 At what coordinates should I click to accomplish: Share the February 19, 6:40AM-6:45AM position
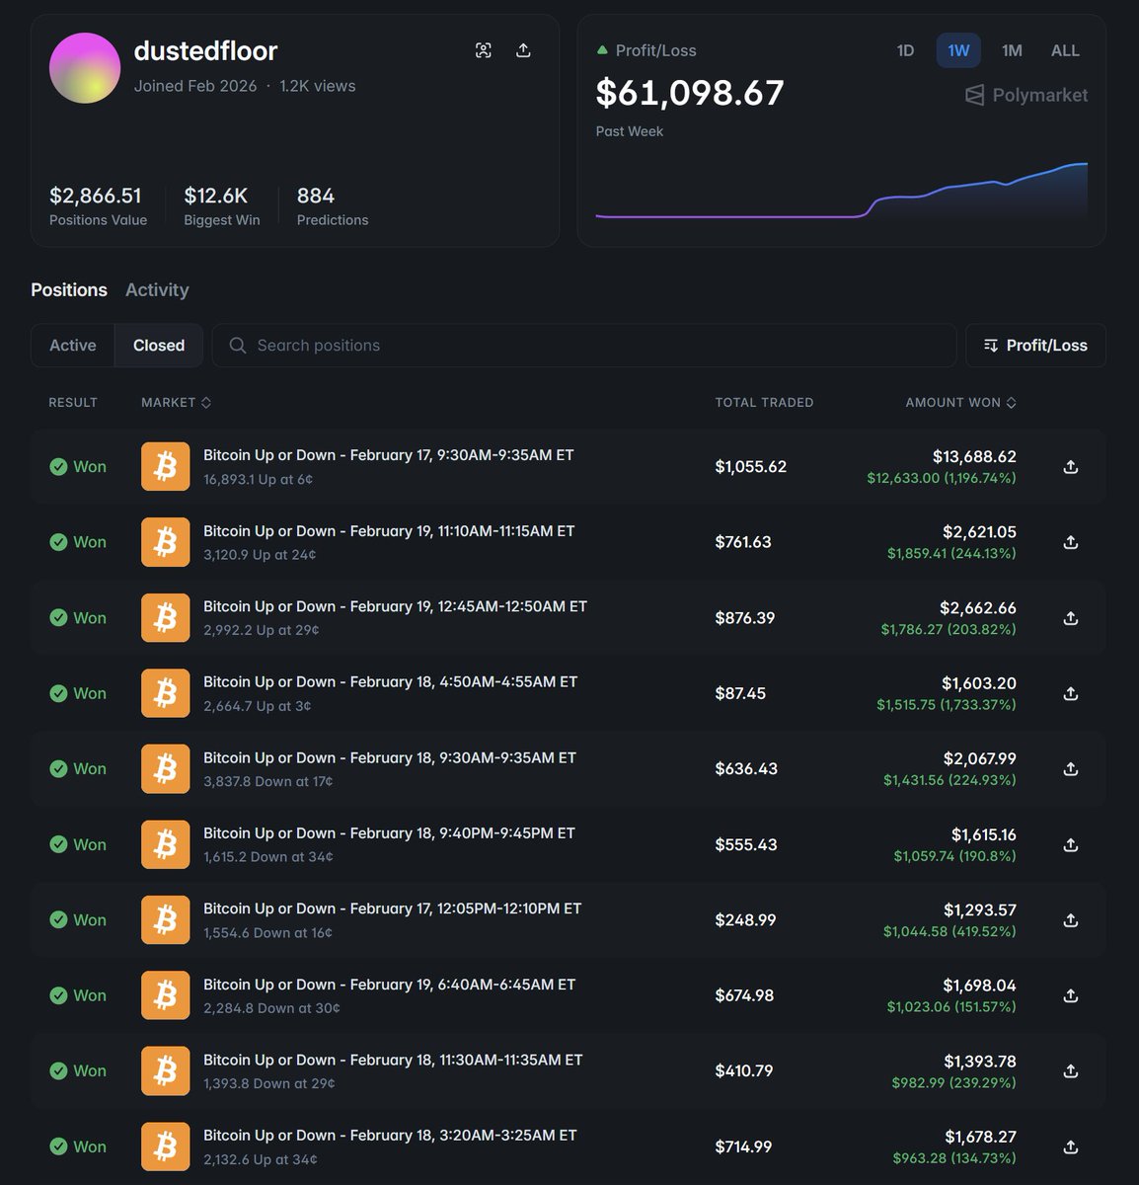point(1070,995)
